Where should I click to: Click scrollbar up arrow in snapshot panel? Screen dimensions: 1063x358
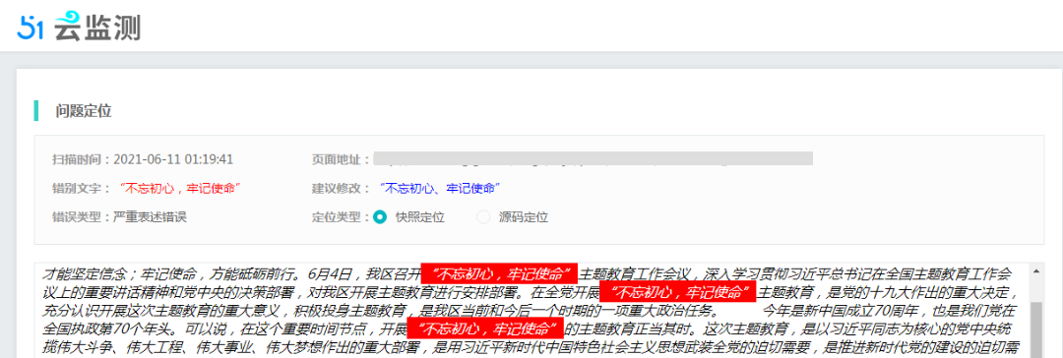(x=1036, y=270)
